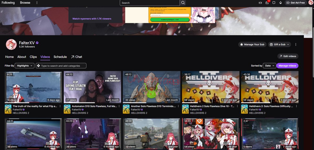
Task: Open options for 'The truth of the reality' video
Action: (x=60, y=106)
